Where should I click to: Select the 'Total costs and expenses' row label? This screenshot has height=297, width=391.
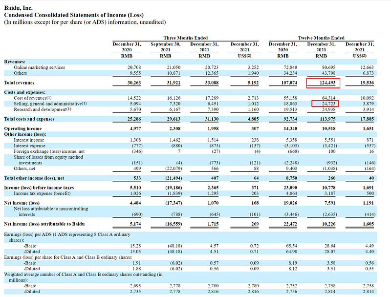click(x=29, y=119)
